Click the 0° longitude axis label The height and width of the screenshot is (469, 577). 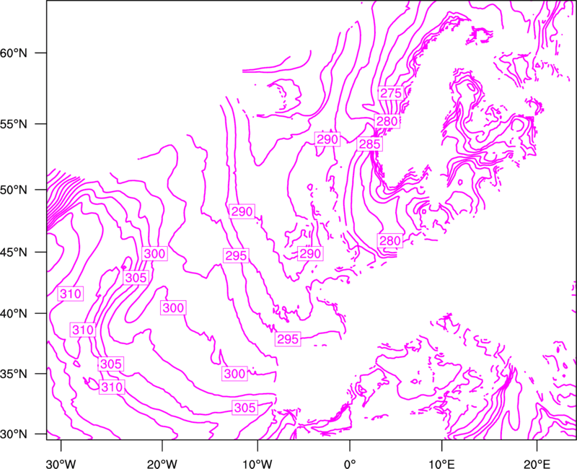click(x=350, y=463)
